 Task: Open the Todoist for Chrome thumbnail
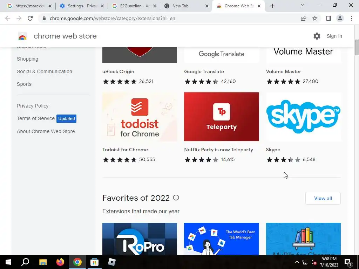(x=140, y=117)
